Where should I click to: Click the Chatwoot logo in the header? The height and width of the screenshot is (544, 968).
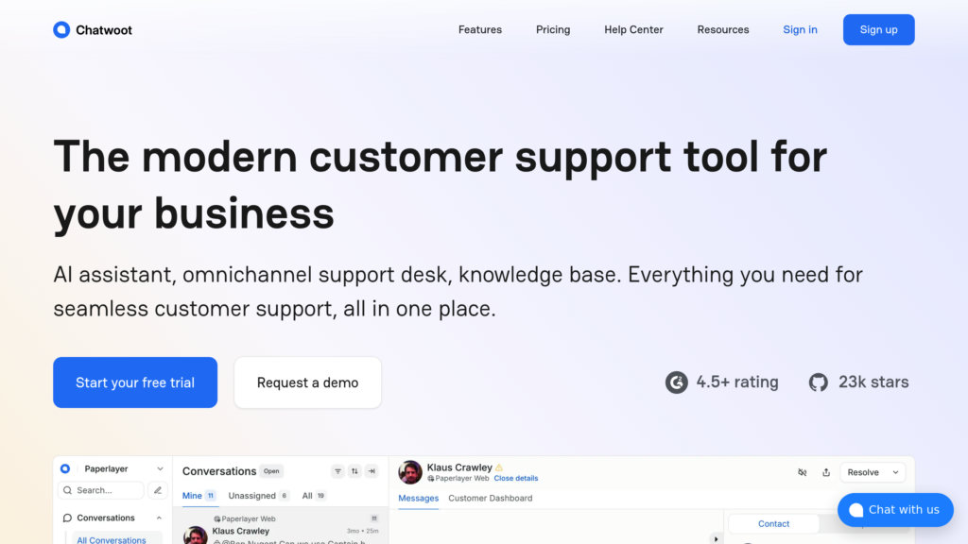93,29
